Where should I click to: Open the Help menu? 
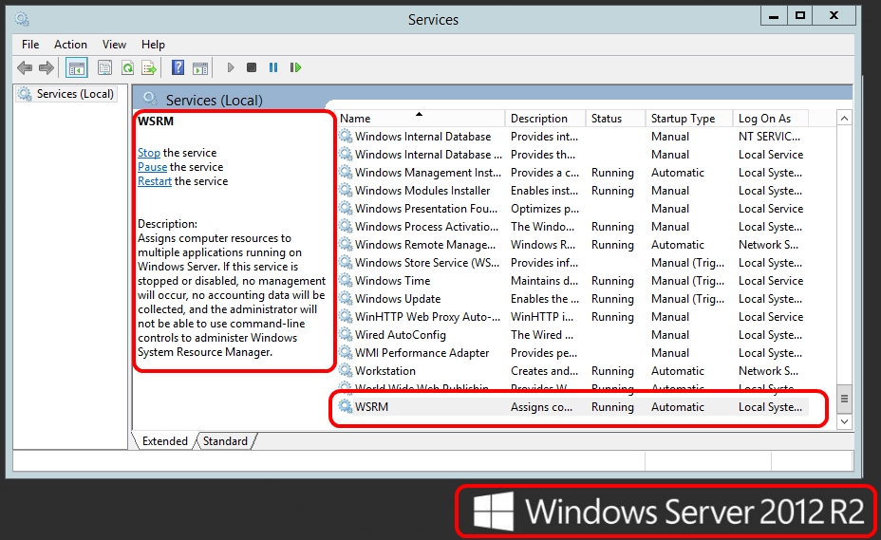153,45
